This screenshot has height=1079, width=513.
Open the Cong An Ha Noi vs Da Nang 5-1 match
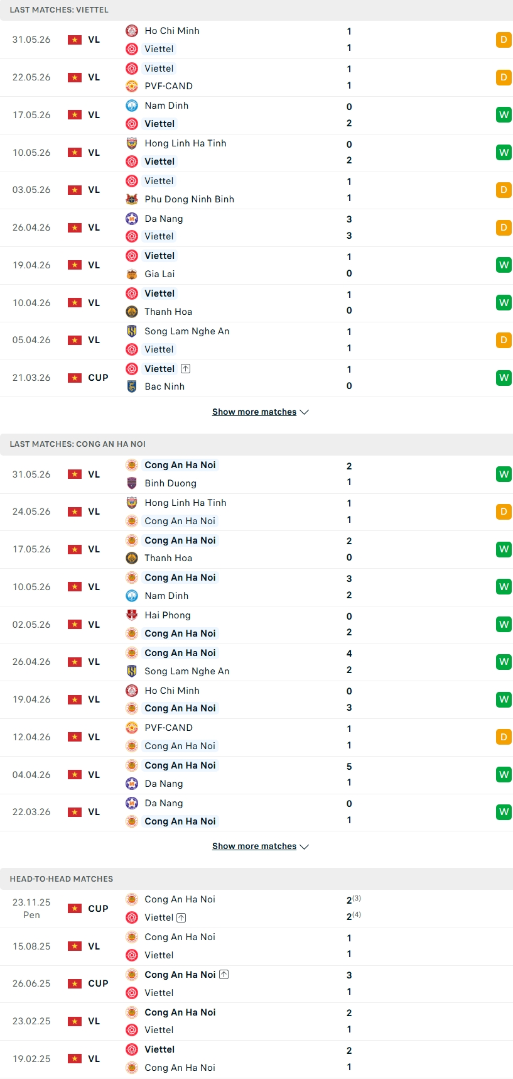256,775
